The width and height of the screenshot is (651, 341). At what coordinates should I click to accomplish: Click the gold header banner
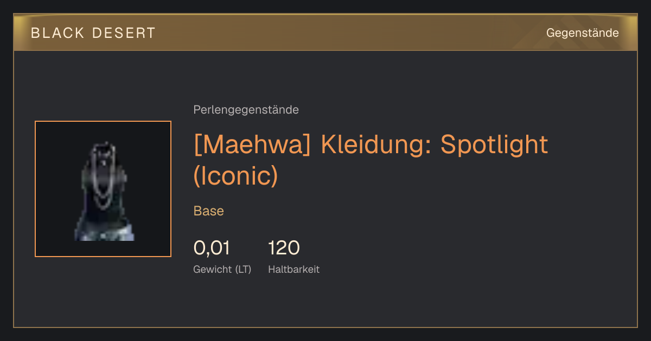tap(325, 32)
